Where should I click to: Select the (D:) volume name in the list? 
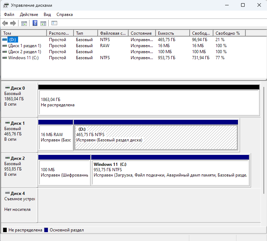click(x=12, y=40)
